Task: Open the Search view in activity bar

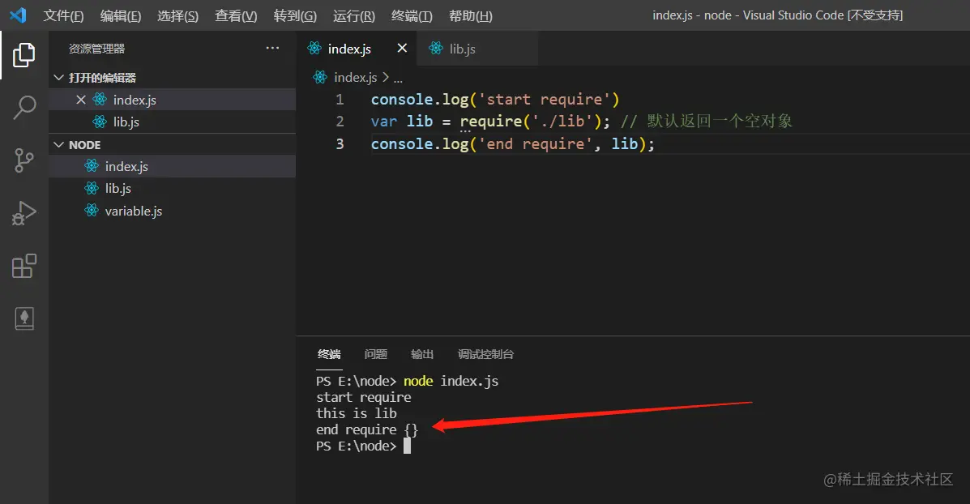Action: coord(24,108)
